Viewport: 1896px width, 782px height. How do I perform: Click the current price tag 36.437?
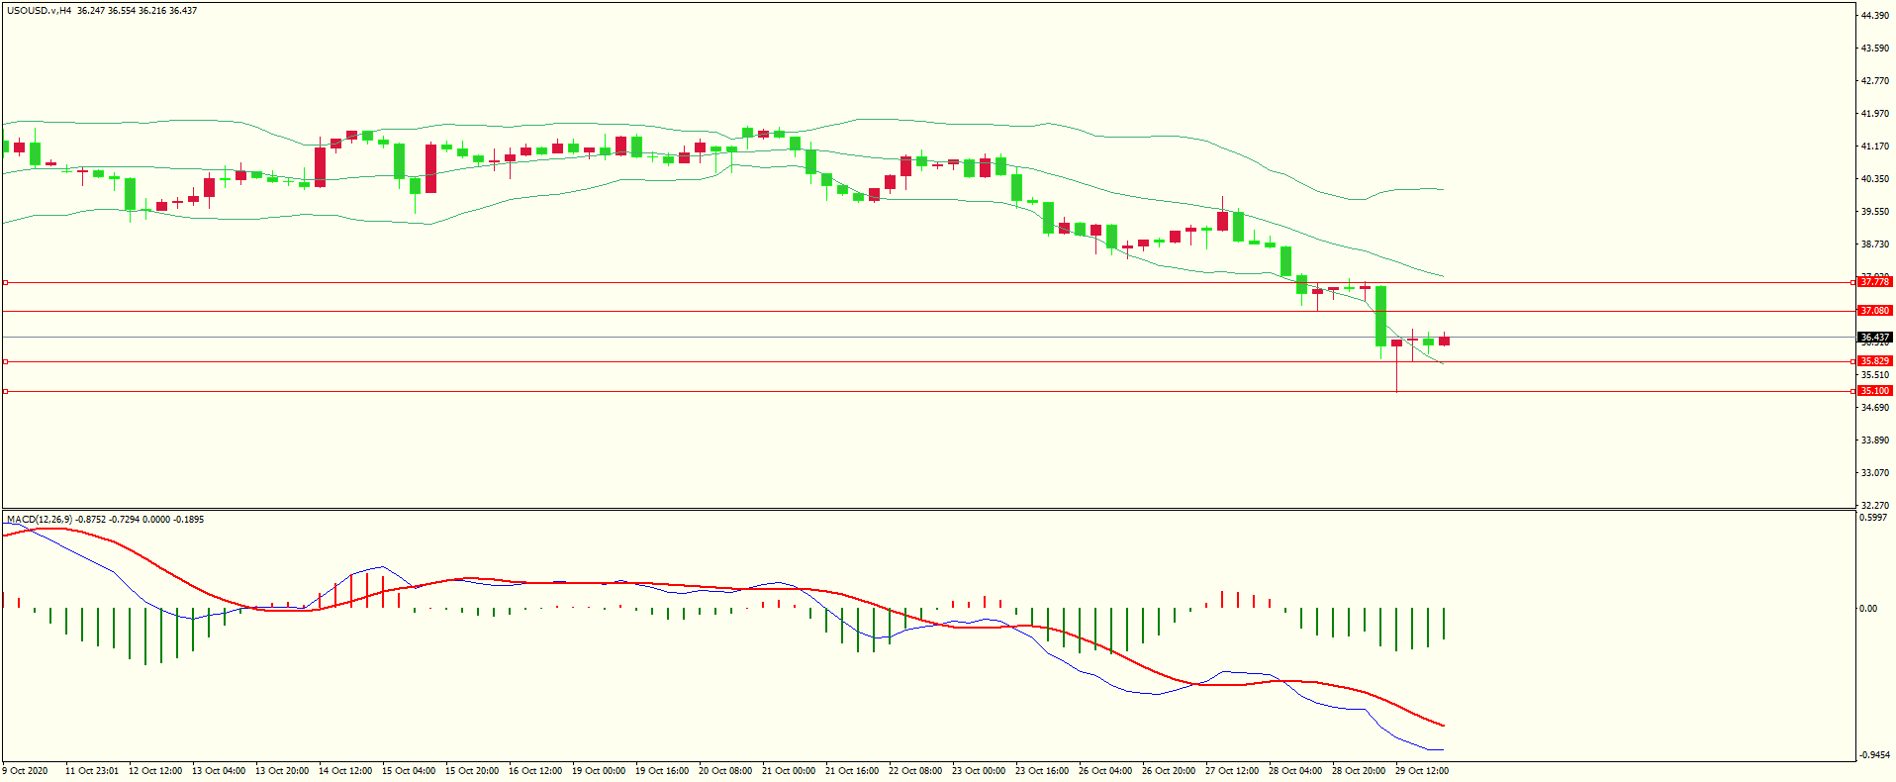pyautogui.click(x=1874, y=338)
